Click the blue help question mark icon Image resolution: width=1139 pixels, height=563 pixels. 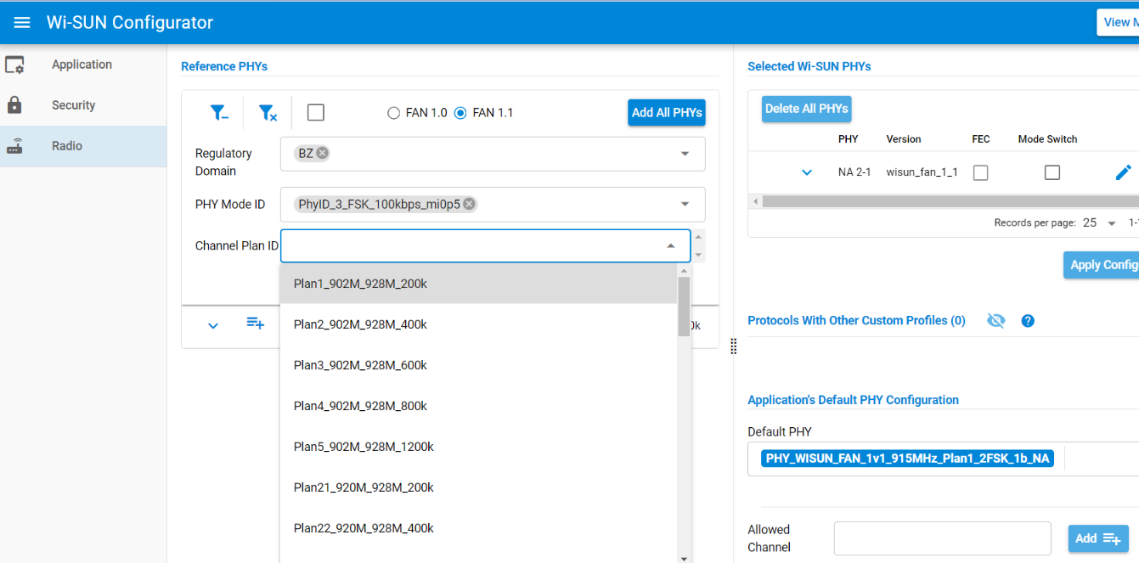(1028, 321)
